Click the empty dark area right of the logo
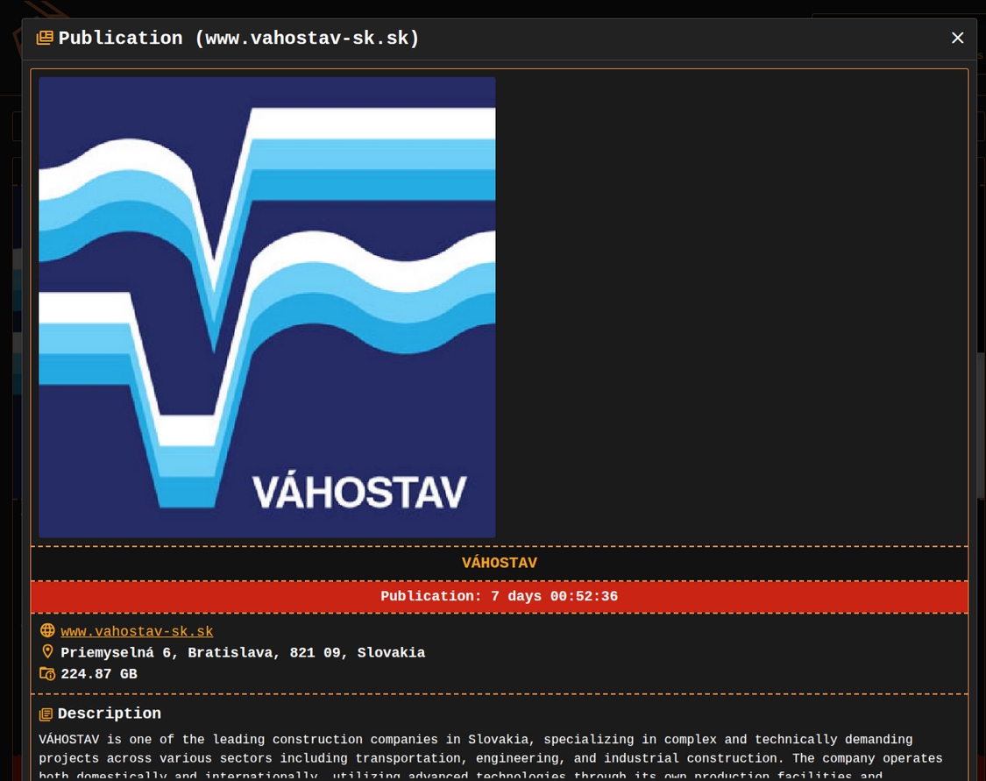Image resolution: width=986 pixels, height=781 pixels. 727,307
